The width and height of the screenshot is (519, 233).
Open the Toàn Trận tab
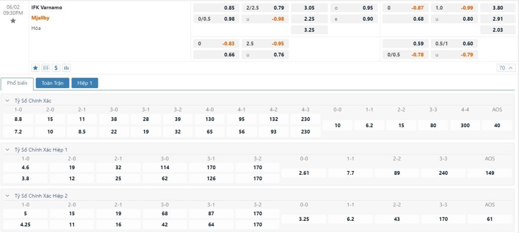pyautogui.click(x=52, y=83)
